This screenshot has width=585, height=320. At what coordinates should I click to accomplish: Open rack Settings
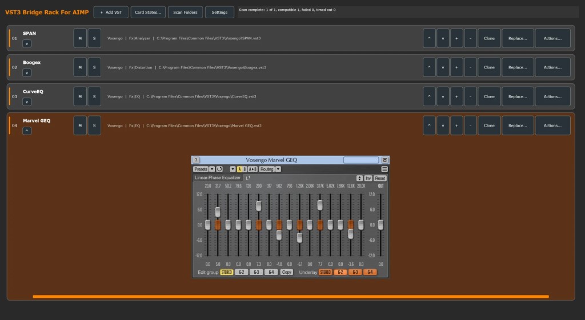[219, 13]
